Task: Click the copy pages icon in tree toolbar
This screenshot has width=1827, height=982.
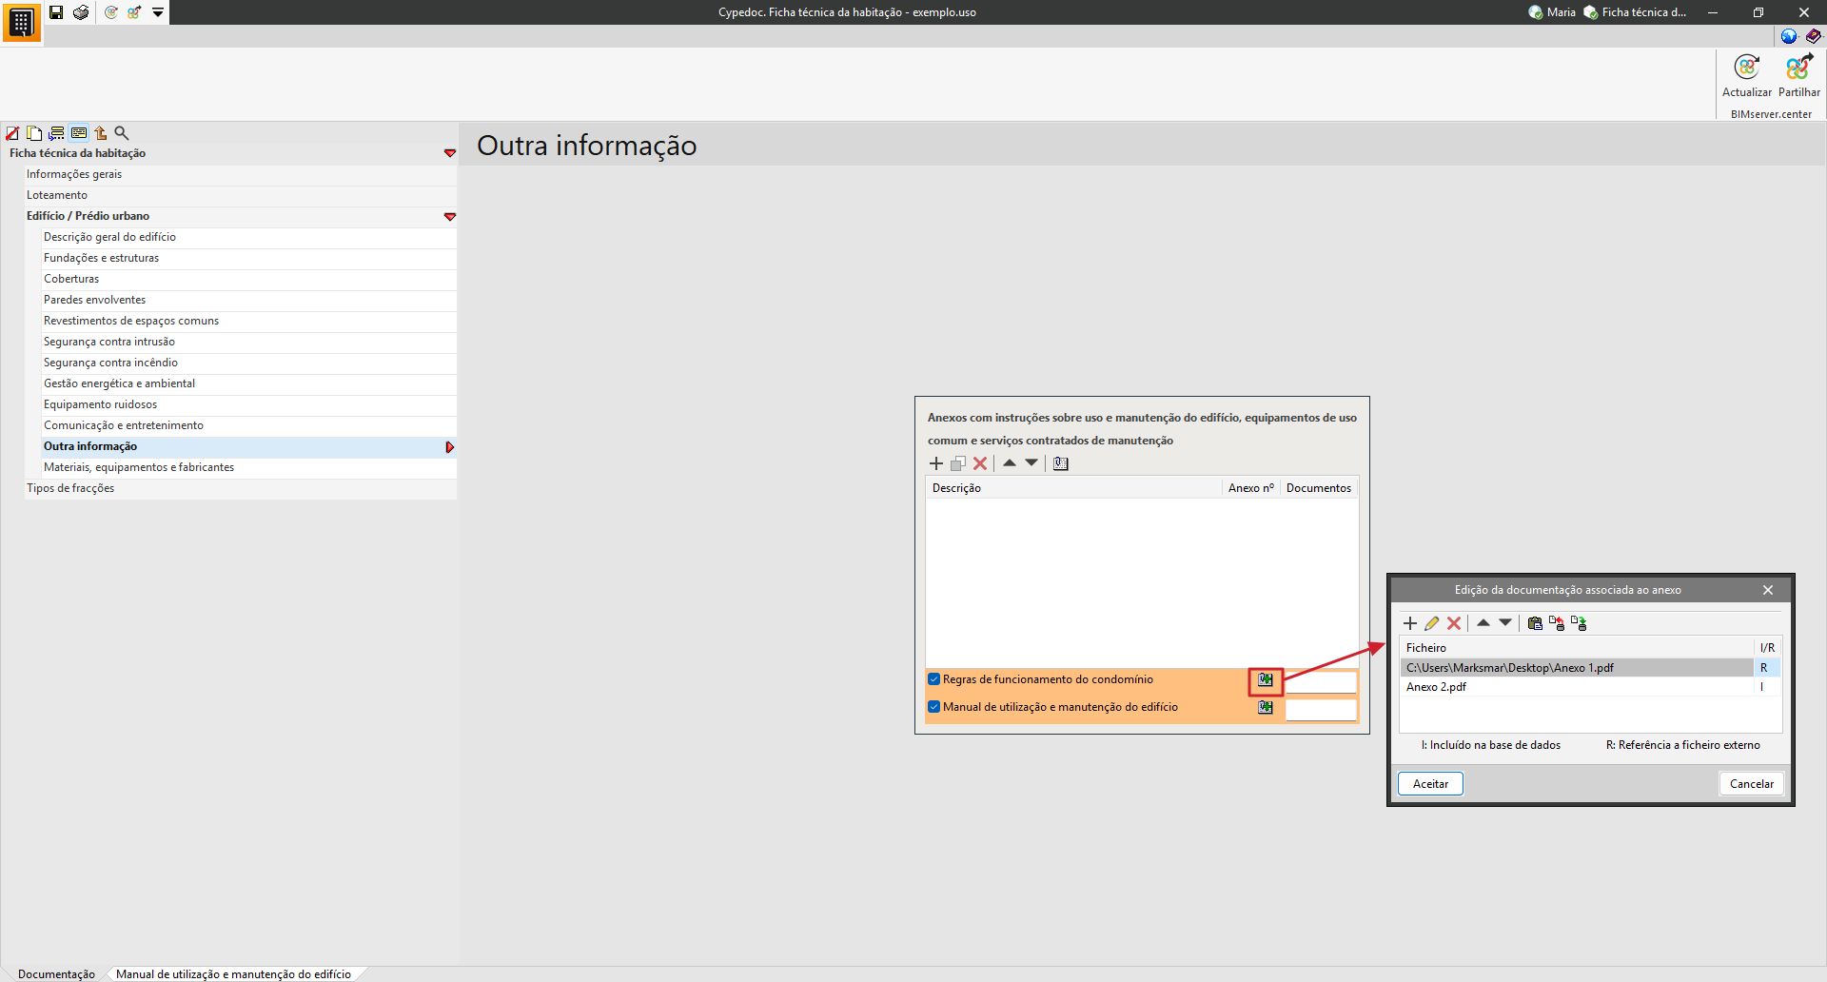Action: 34,133
